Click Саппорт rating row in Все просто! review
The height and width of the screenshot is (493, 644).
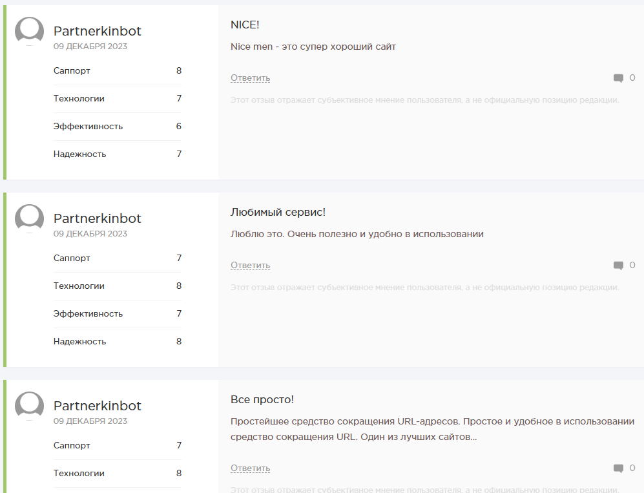pos(118,445)
